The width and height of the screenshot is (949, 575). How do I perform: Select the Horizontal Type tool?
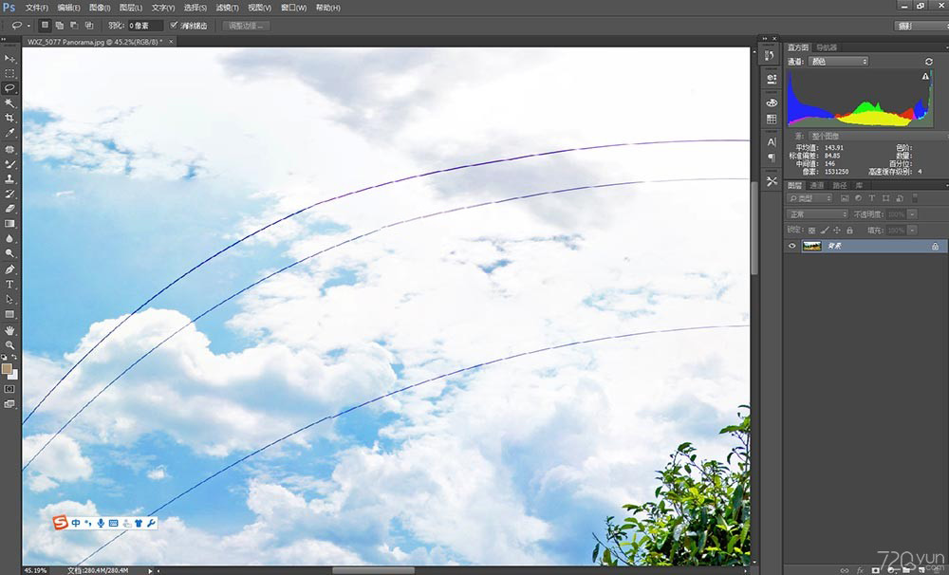(10, 284)
